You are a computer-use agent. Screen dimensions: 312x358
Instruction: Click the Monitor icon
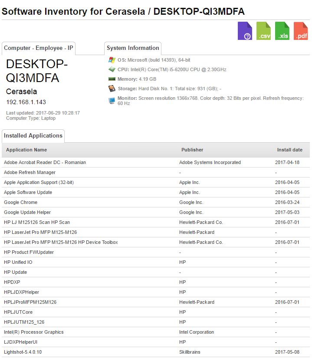pos(112,101)
